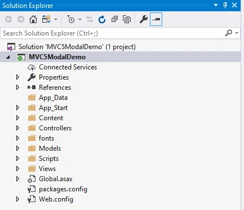Open the Solution Explorer window position menu
The image size is (244, 210).
216,5
